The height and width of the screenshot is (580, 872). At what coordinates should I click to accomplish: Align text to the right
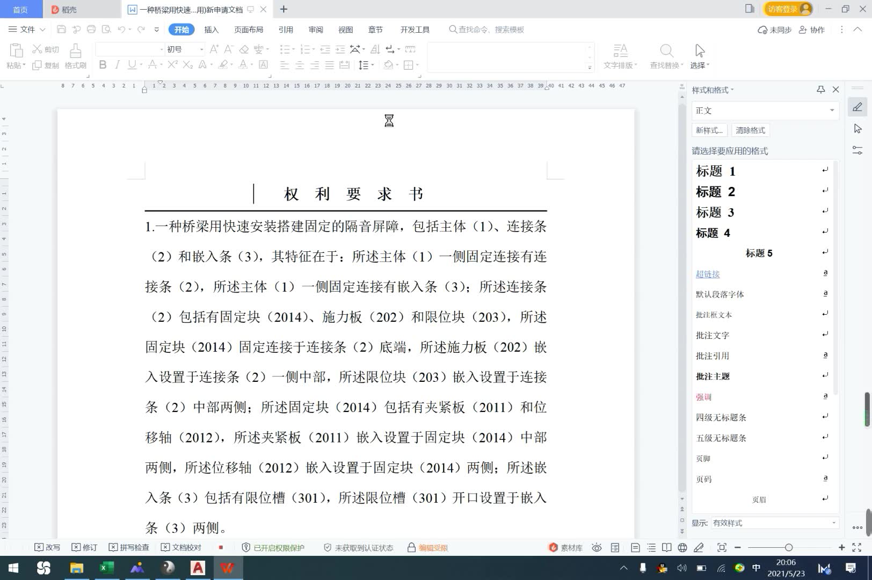coord(315,65)
